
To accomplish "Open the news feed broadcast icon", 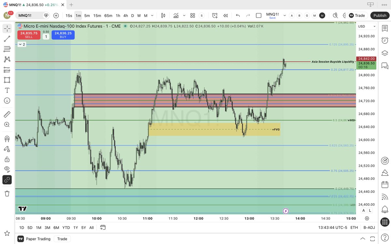I will (x=385, y=197).
